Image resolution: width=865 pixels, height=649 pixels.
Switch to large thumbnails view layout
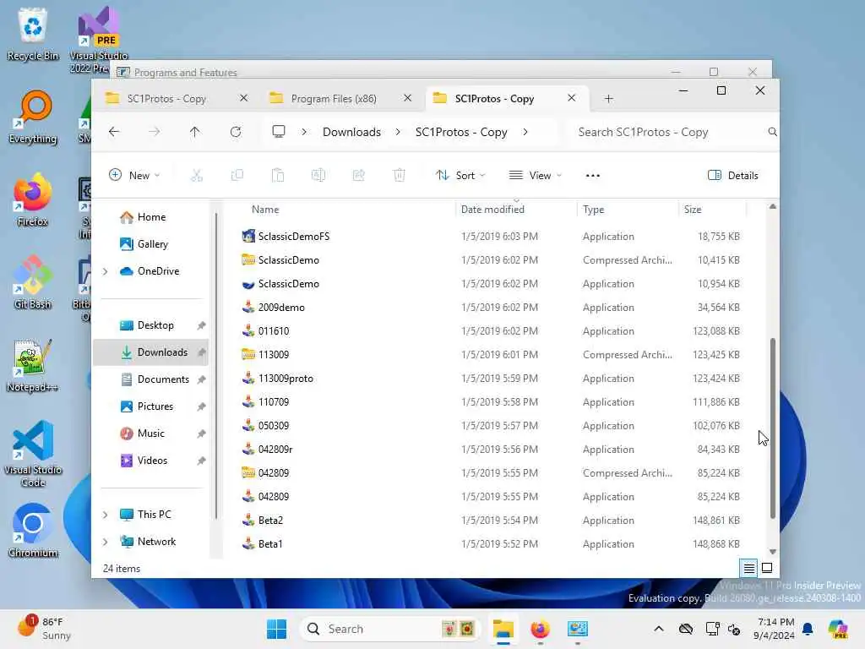pos(767,568)
